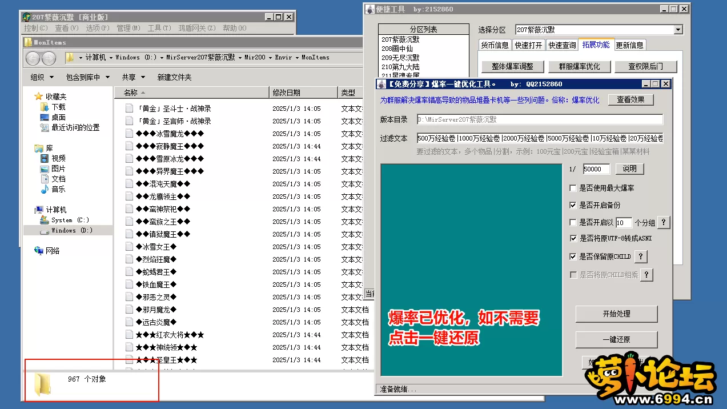Click the 爆率一键优化工具 title-bar icon
This screenshot has height=409, width=727.
point(381,84)
